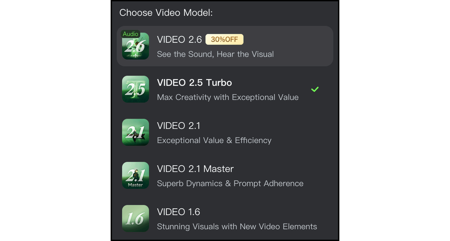This screenshot has height=241, width=450.
Task: Select the VIDEO 2.5 Turbo title
Action: 194,83
